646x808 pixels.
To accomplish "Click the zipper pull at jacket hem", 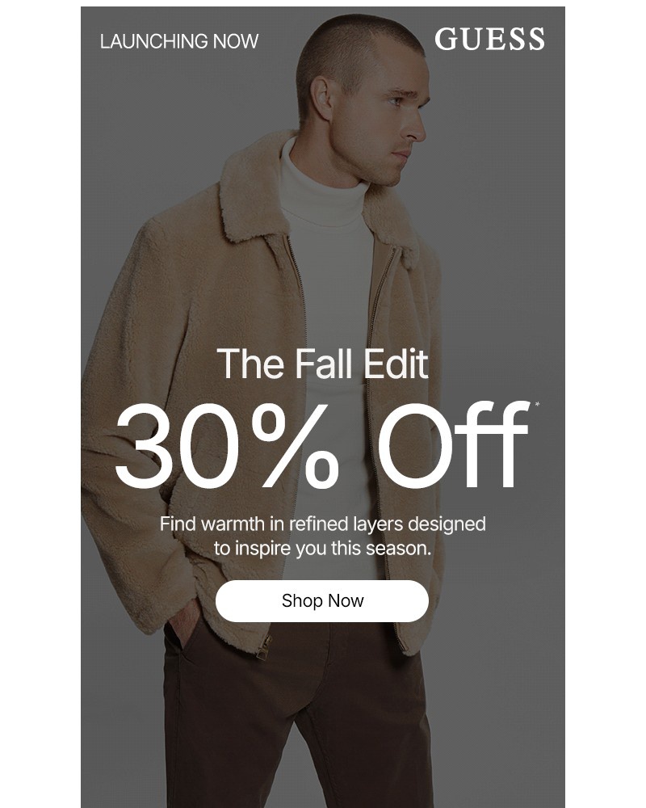I will [x=264, y=648].
